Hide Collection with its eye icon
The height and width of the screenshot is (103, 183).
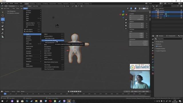click(181, 10)
